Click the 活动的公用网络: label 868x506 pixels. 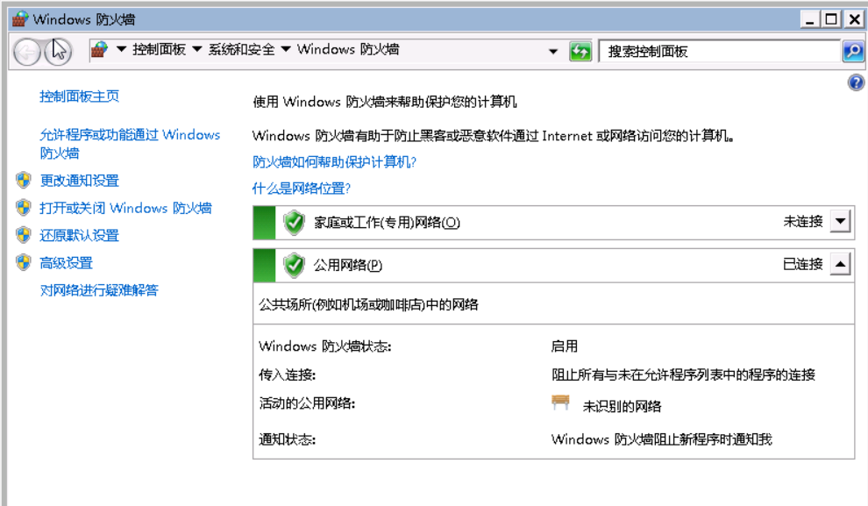[307, 403]
